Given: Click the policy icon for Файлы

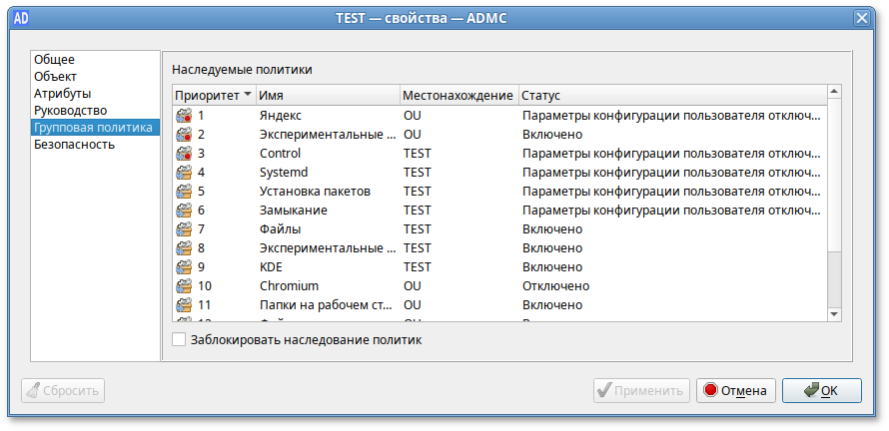Looking at the screenshot, I should tap(184, 229).
